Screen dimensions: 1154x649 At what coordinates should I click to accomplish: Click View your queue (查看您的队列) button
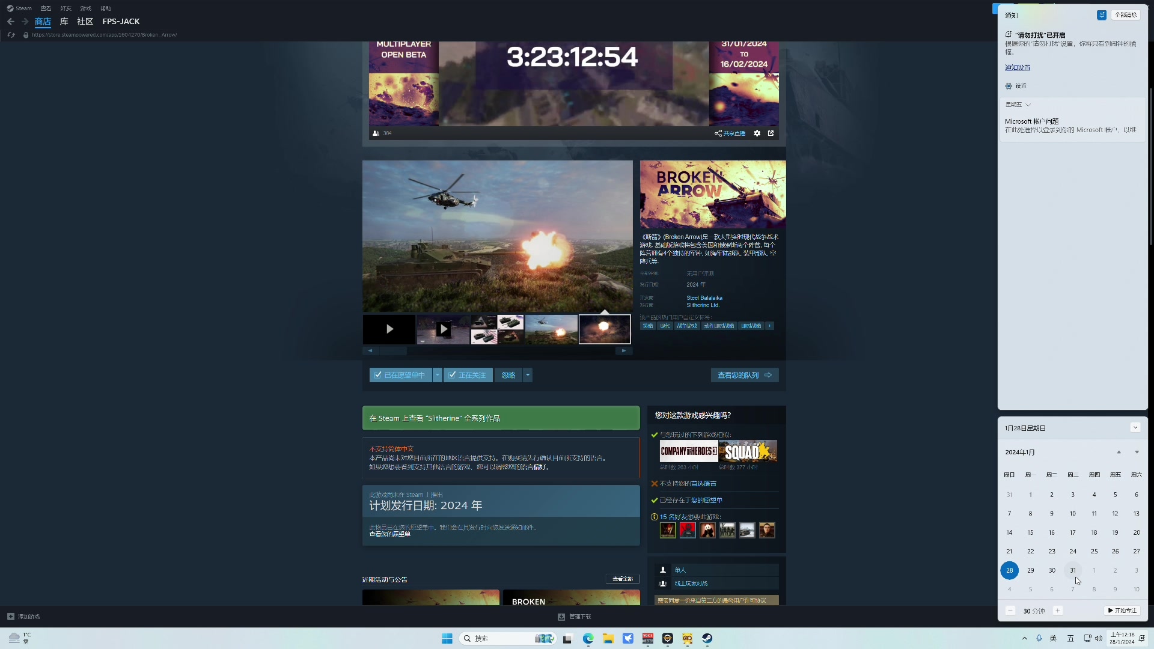coord(745,375)
